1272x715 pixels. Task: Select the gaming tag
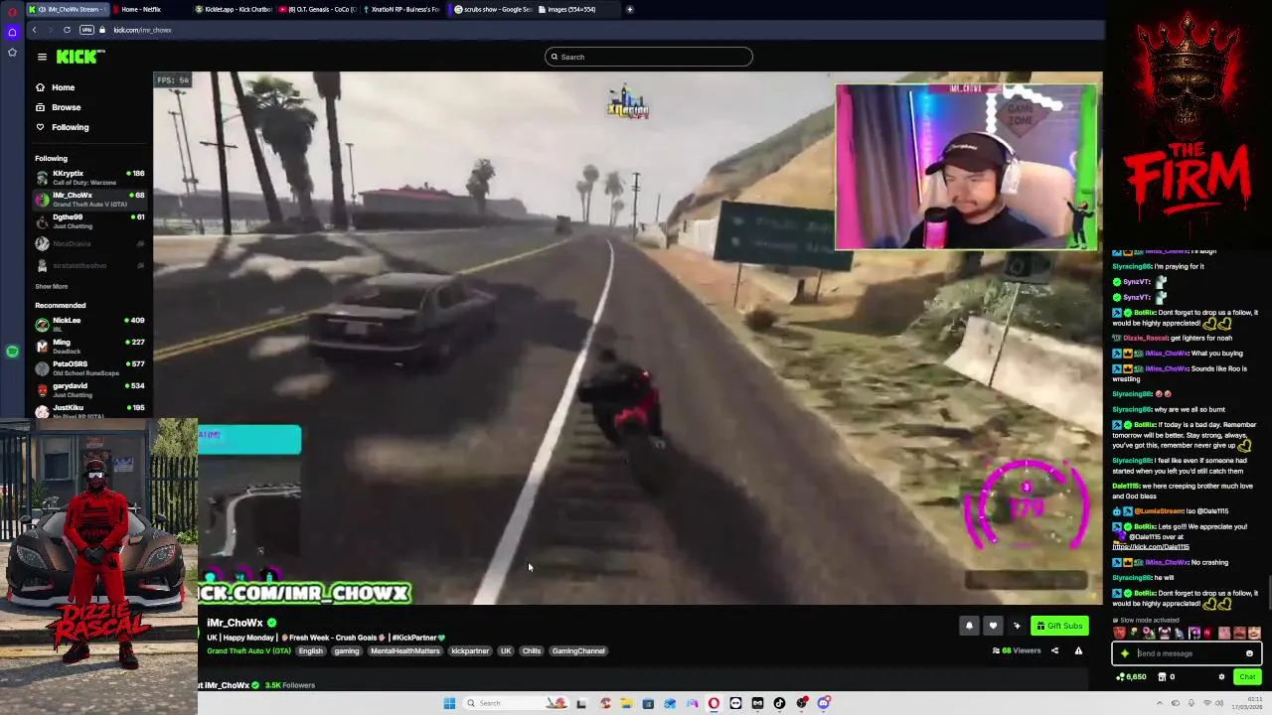(347, 651)
